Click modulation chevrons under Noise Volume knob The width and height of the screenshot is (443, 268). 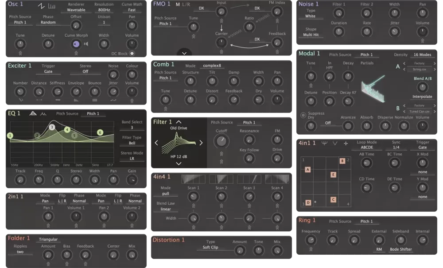tap(422, 41)
